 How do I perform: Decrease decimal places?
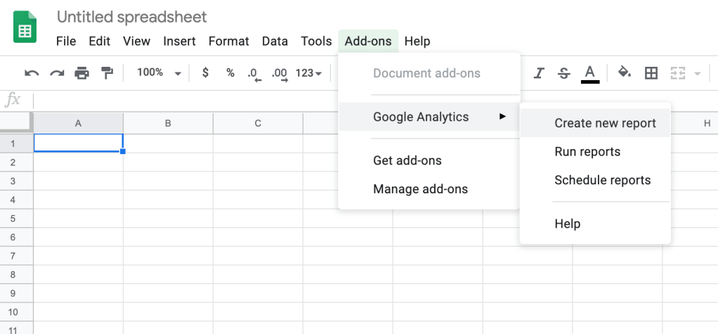[x=254, y=75]
